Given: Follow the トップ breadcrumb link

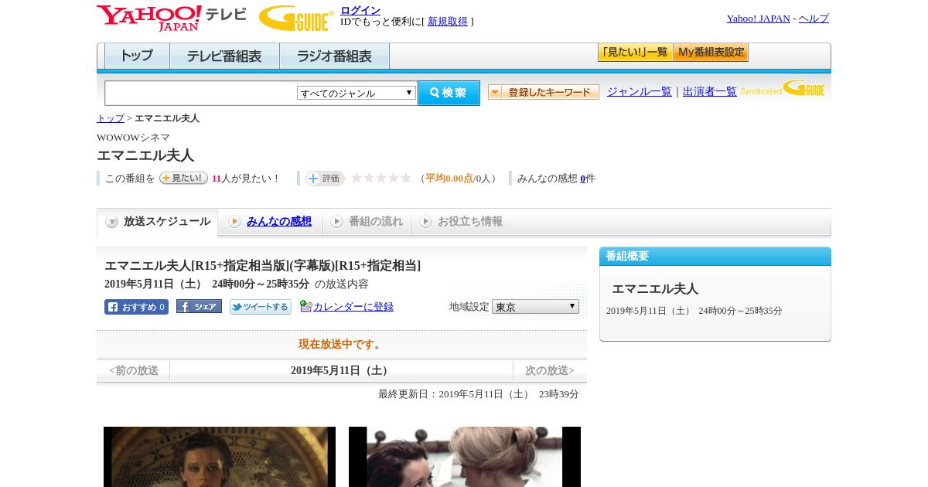Looking at the screenshot, I should [x=111, y=118].
